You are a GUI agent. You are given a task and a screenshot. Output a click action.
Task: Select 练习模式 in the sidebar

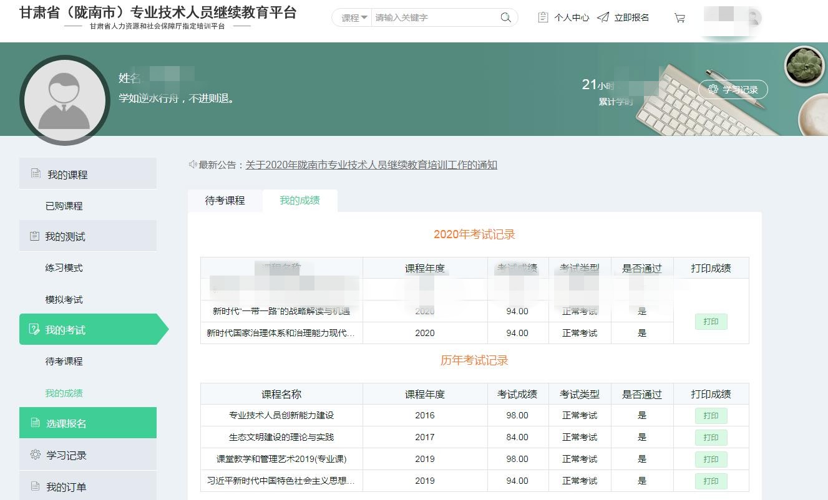click(64, 268)
